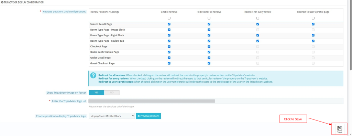This screenshot has width=352, height=136.
Task: Click the Enable reviews column header text
Action: (169, 12)
